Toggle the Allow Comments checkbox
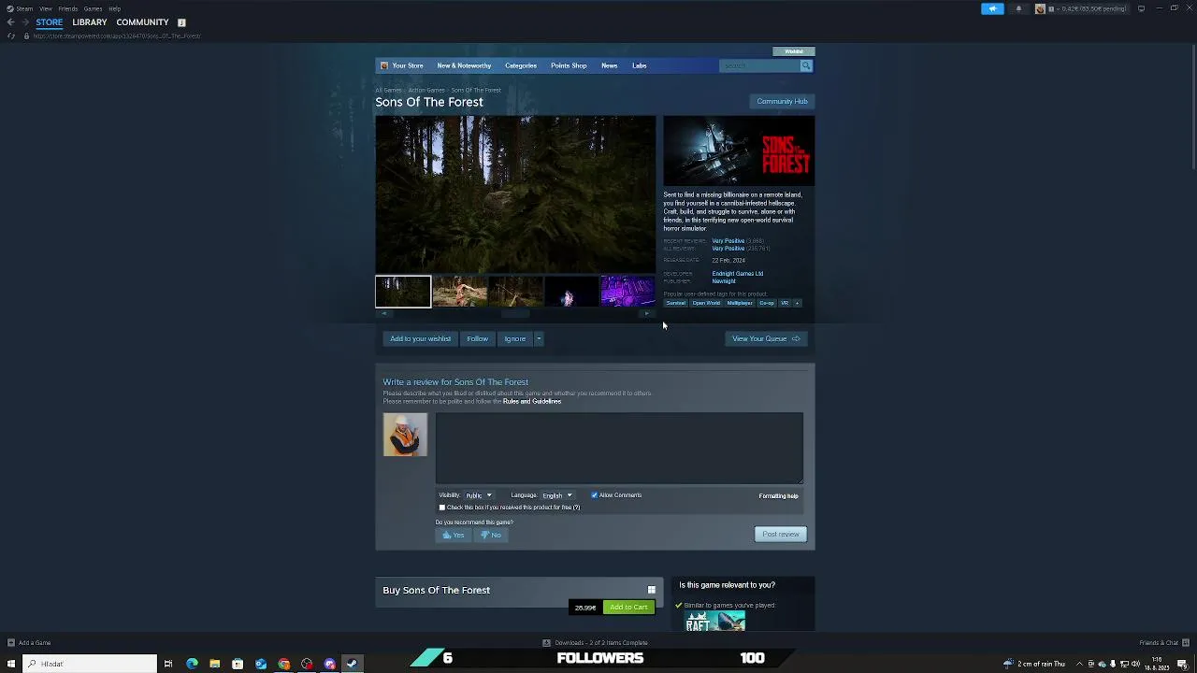 click(x=594, y=495)
